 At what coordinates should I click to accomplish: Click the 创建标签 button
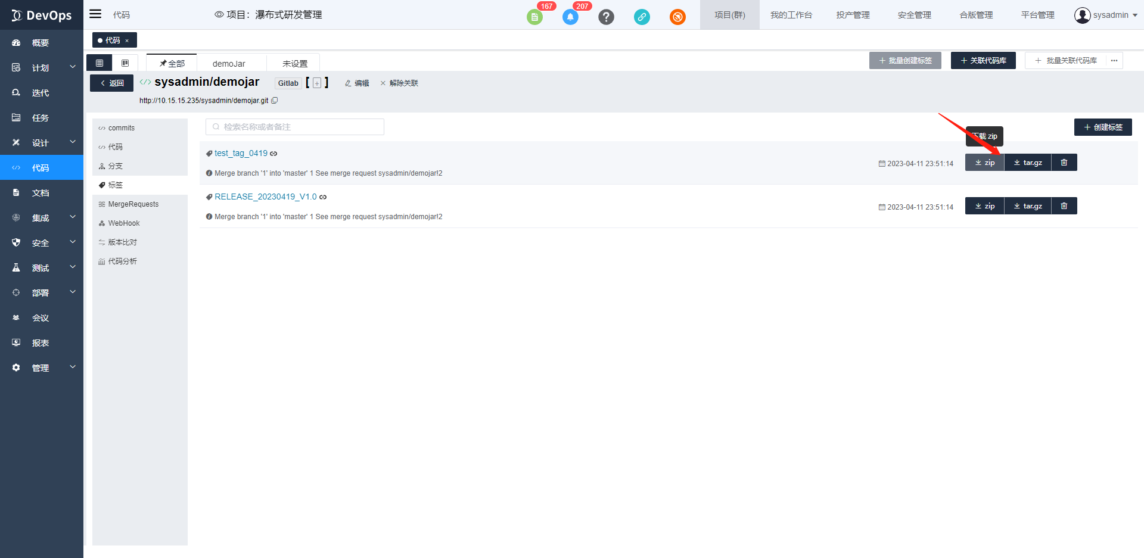point(1103,127)
